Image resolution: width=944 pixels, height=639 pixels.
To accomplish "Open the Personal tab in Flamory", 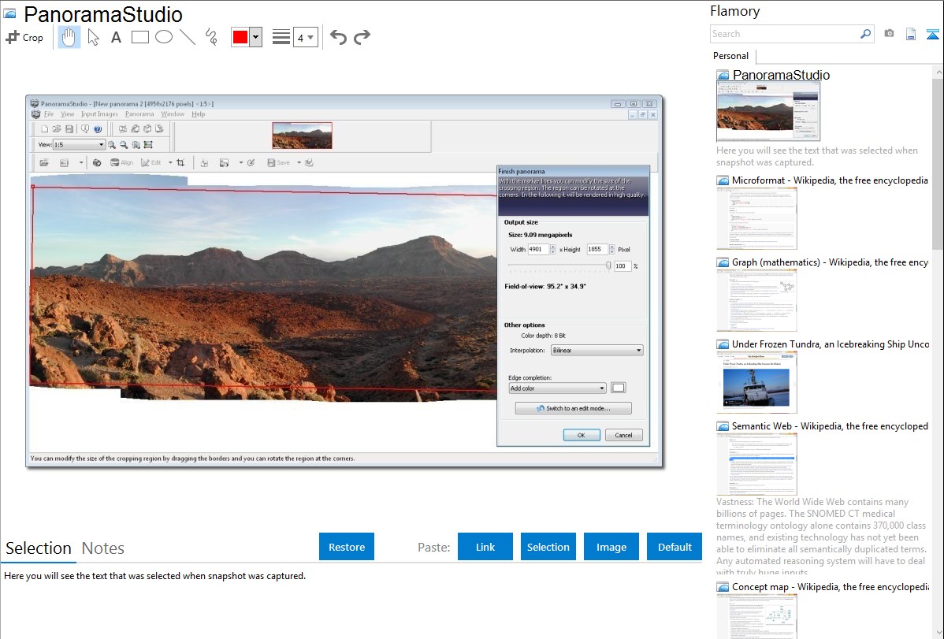I will [x=730, y=56].
